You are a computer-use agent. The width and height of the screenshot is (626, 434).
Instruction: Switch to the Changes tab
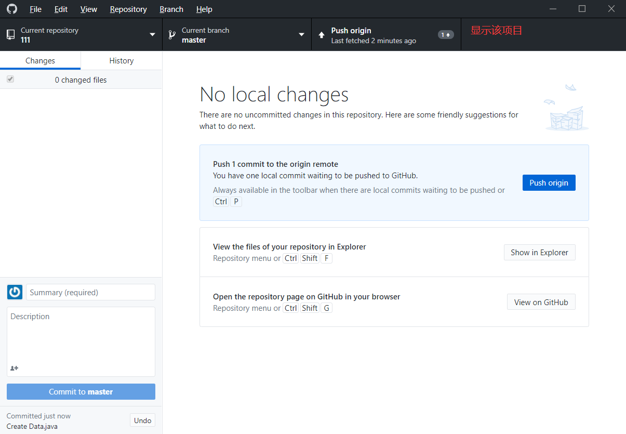pyautogui.click(x=40, y=60)
